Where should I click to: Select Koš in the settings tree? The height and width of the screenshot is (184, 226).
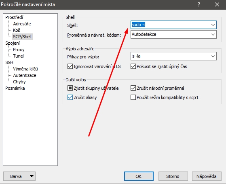pyautogui.click(x=17, y=30)
